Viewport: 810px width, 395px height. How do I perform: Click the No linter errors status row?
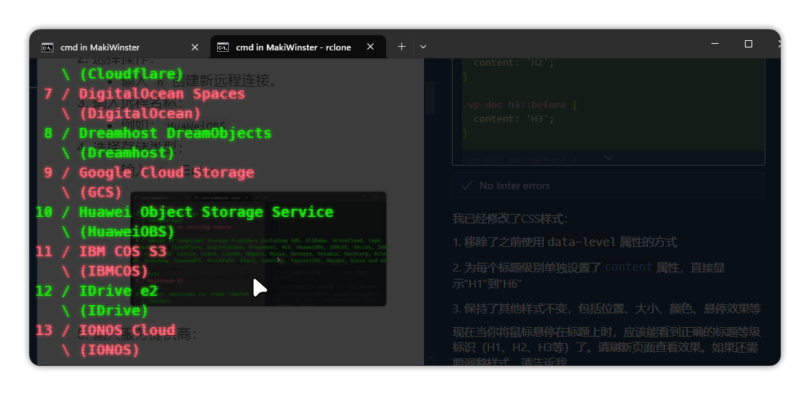(x=608, y=185)
